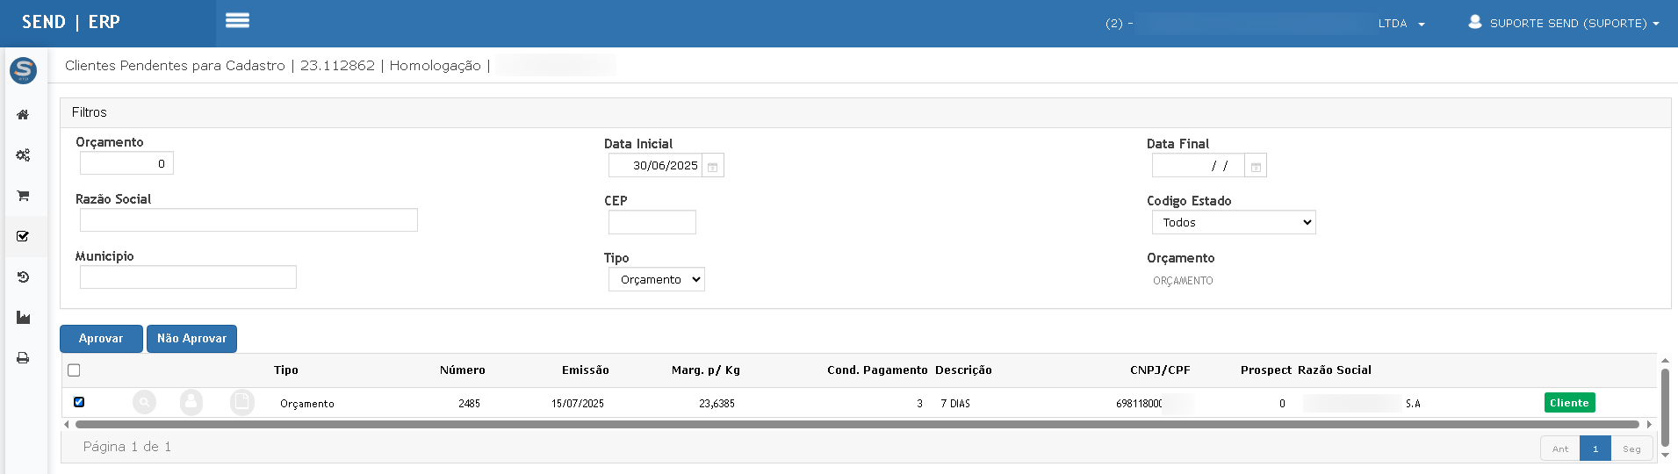Click the Tipo column header
The width and height of the screenshot is (1678, 474).
pyautogui.click(x=286, y=370)
